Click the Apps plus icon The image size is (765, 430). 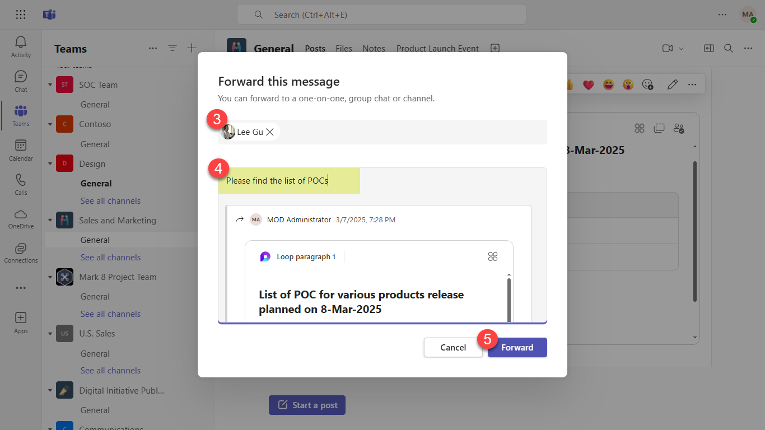(21, 322)
